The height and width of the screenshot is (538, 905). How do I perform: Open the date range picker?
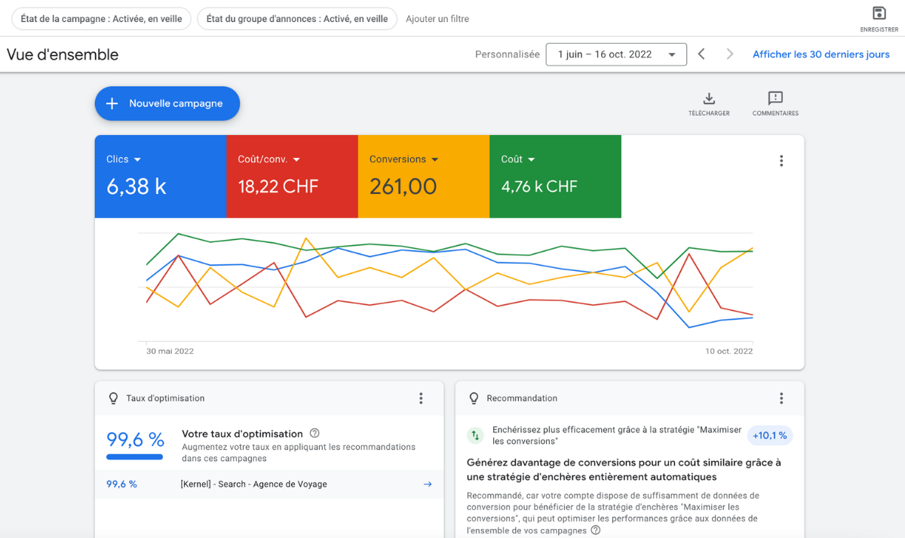(616, 54)
